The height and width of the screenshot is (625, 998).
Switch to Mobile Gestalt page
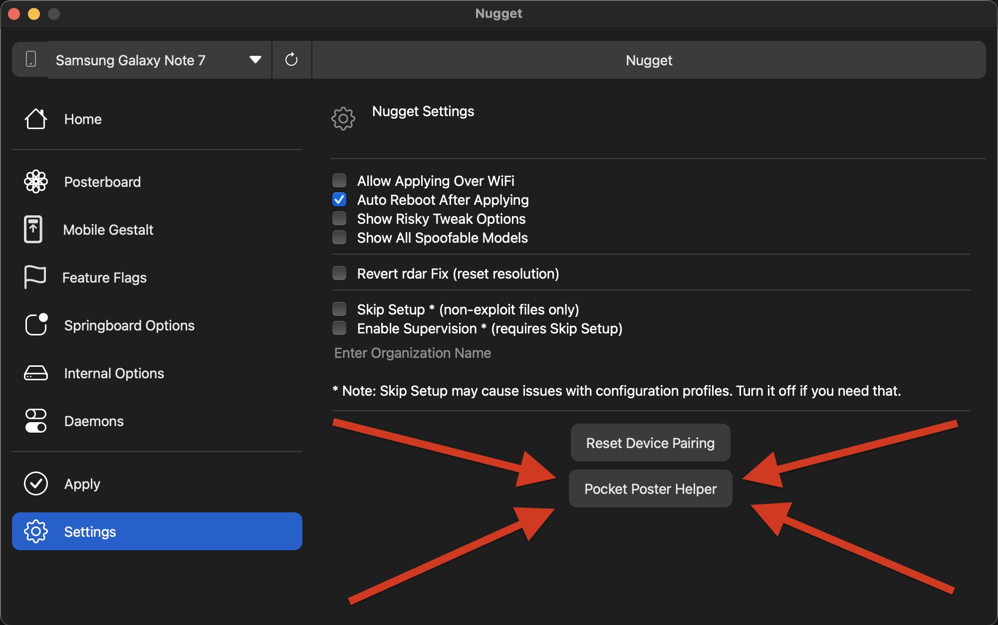[157, 229]
